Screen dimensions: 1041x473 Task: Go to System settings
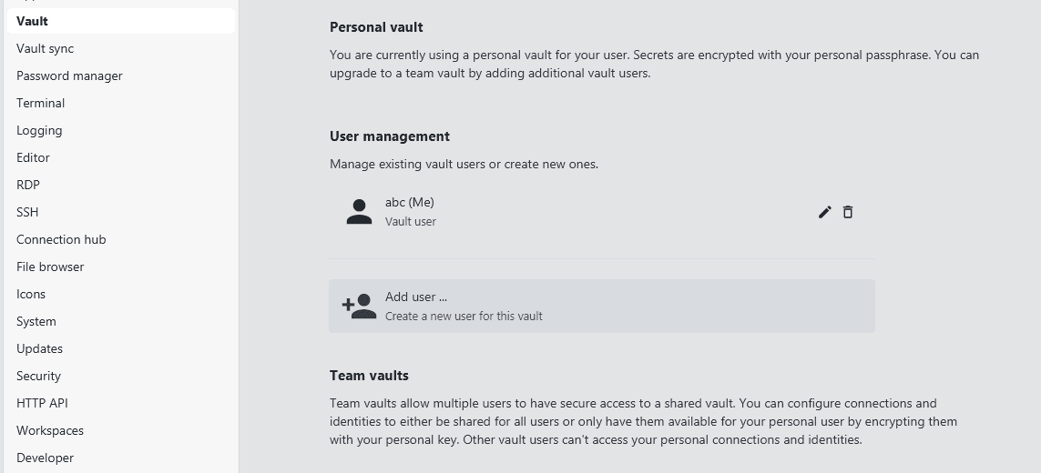pyautogui.click(x=36, y=321)
